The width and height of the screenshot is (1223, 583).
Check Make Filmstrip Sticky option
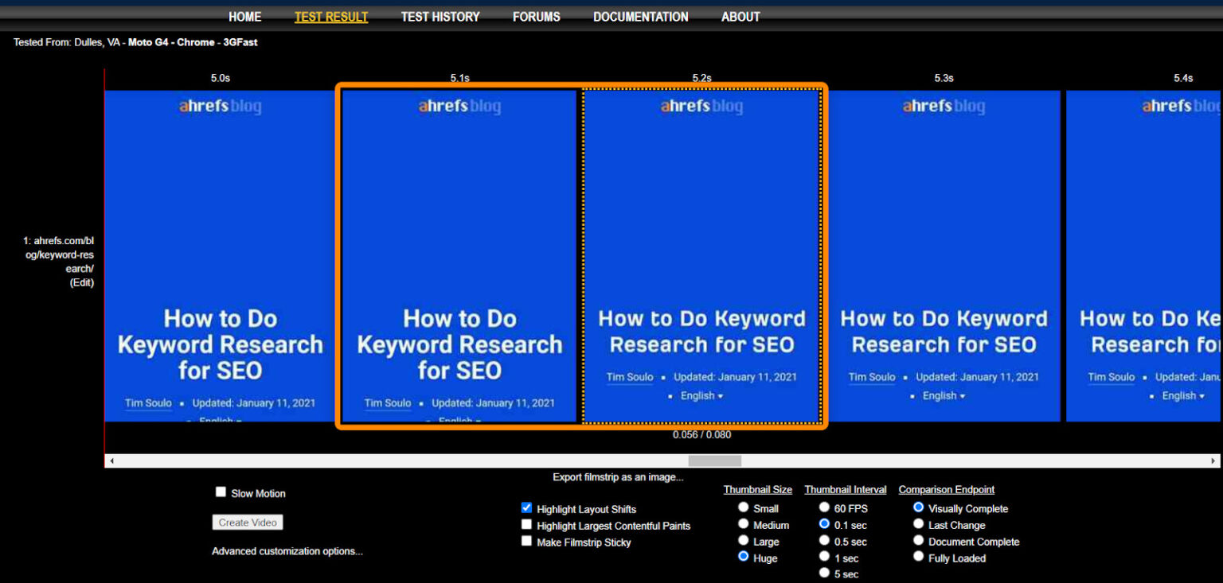pyautogui.click(x=526, y=541)
